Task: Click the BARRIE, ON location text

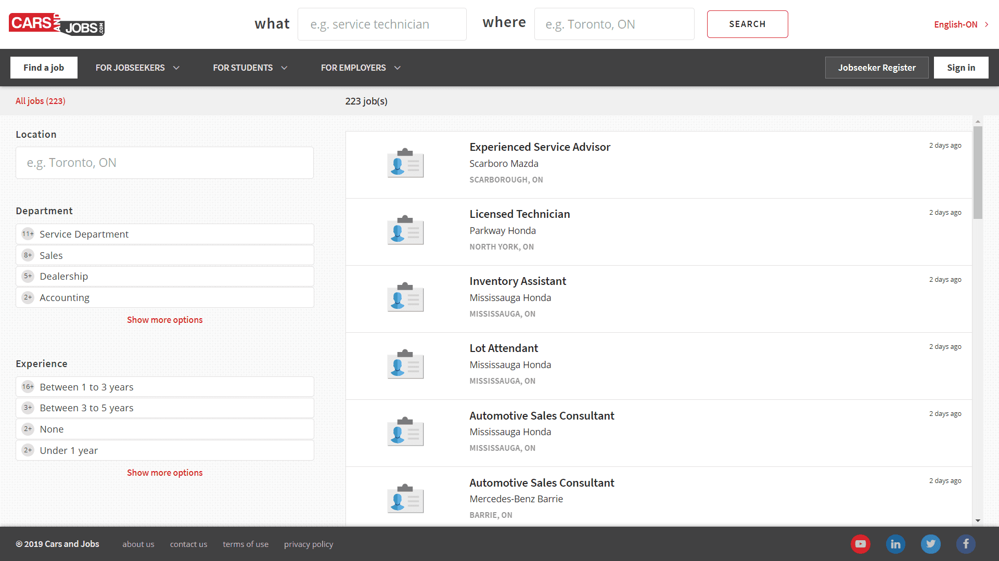Action: [x=491, y=515]
